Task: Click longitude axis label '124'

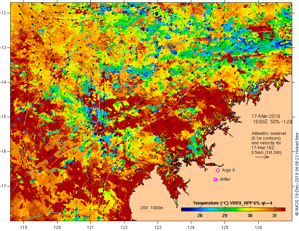Action: click(x=191, y=227)
